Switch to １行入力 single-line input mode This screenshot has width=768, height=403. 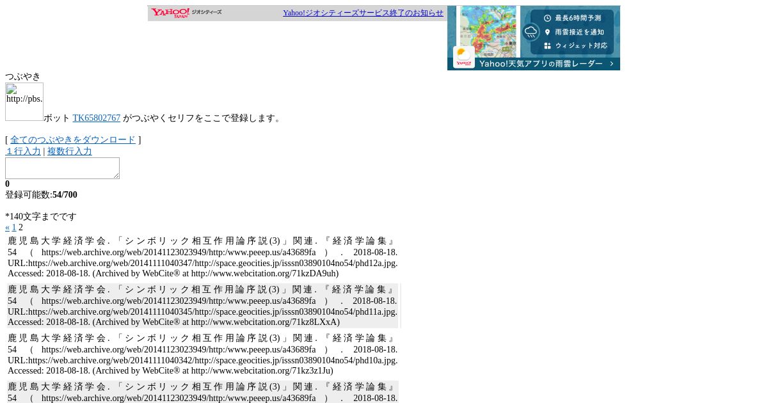pyautogui.click(x=23, y=152)
